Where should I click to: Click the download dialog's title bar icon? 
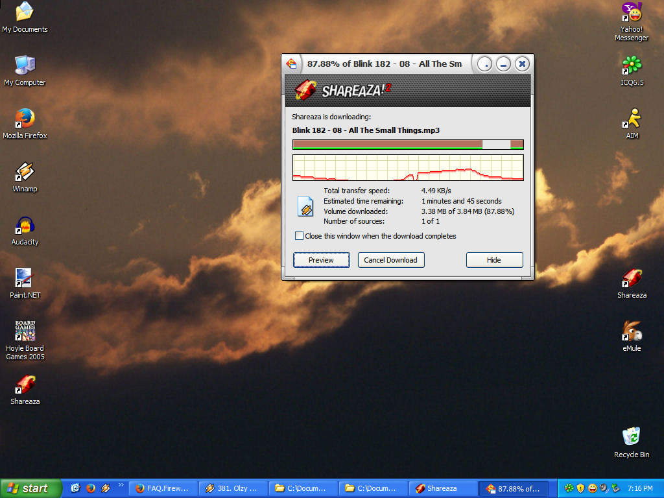tap(291, 64)
